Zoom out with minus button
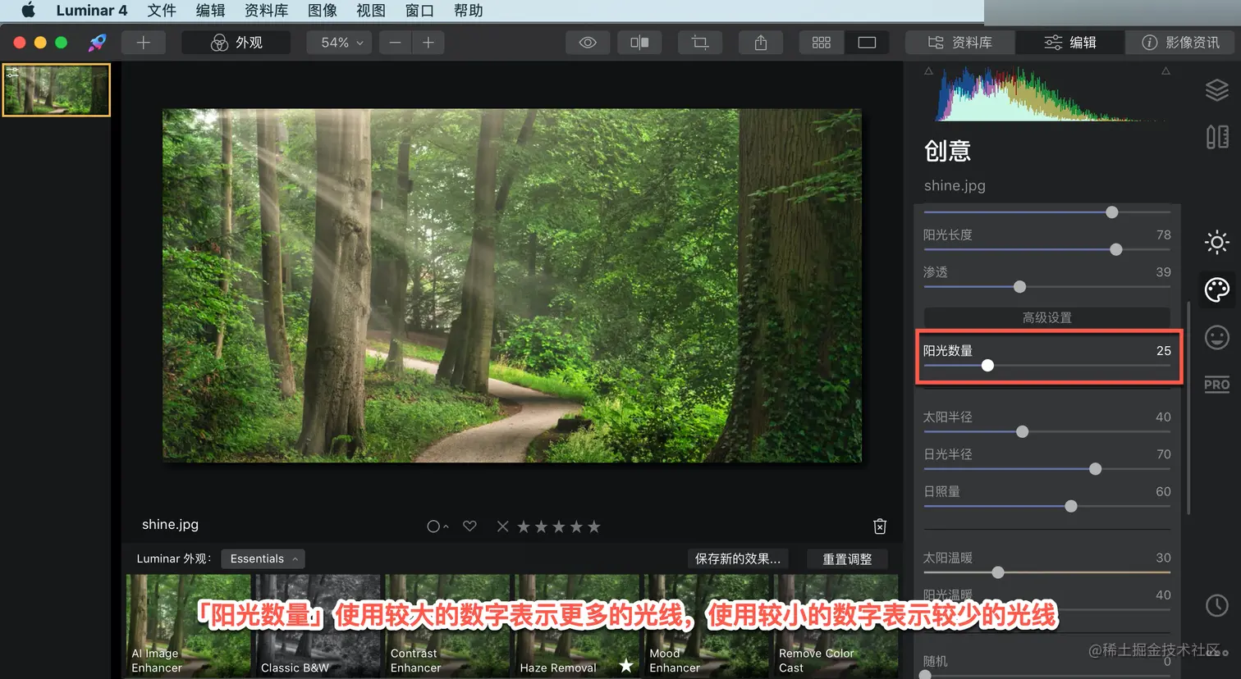The height and width of the screenshot is (679, 1241). (396, 43)
